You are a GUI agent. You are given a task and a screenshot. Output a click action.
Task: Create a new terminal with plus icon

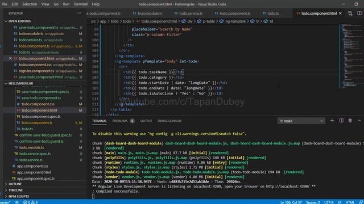(x=332, y=121)
